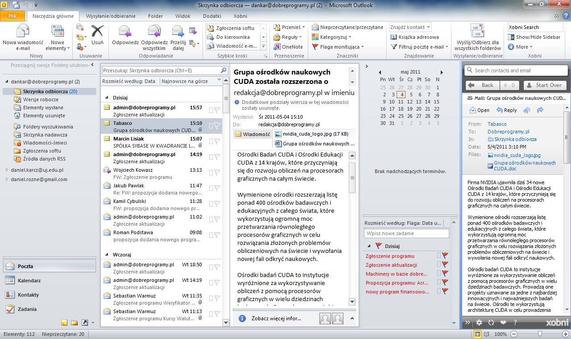The height and width of the screenshot is (339, 571).
Task: Collapse the Wczoraj message group
Action: 107,254
